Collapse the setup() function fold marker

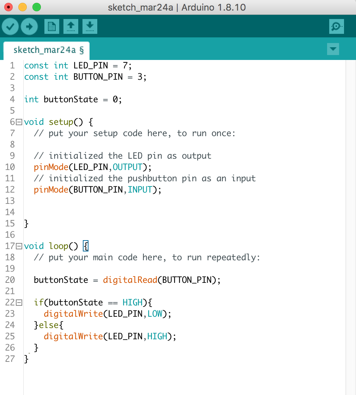click(19, 122)
